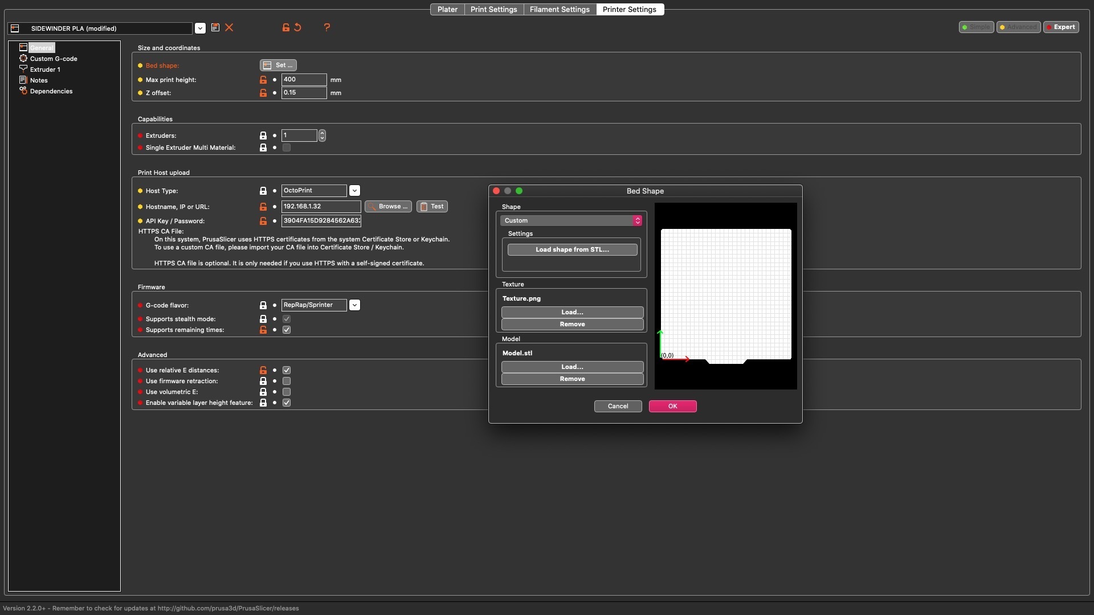Open Custom G-code settings page

tap(53, 59)
